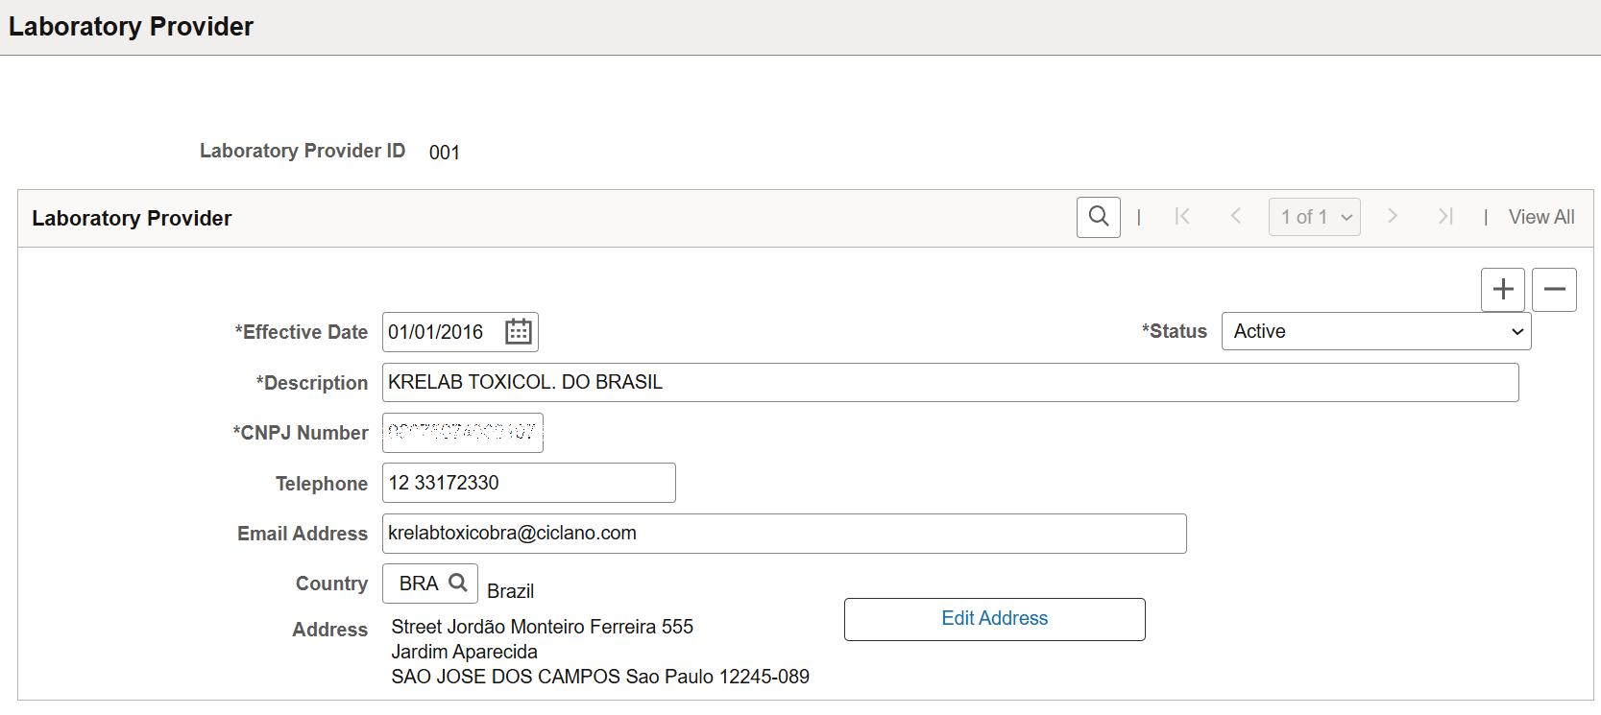Click inside the Effective Date field
Image resolution: width=1601 pixels, height=715 pixels.
(442, 332)
